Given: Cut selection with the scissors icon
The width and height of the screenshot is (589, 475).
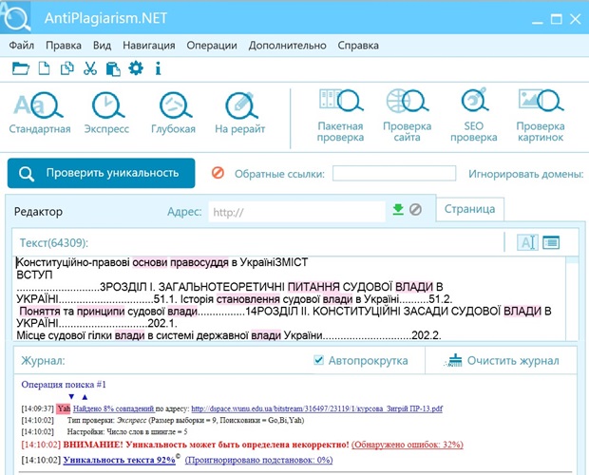Looking at the screenshot, I should pos(90,68).
